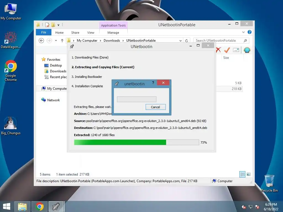
Task: Switch to the Share ribbon tab
Action: pos(75,33)
